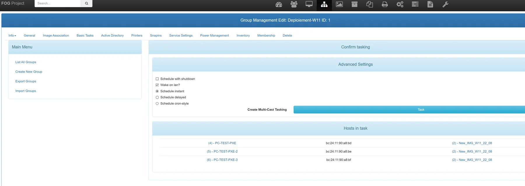Open Create New Group link
The height and width of the screenshot is (186, 525).
[x=29, y=72]
